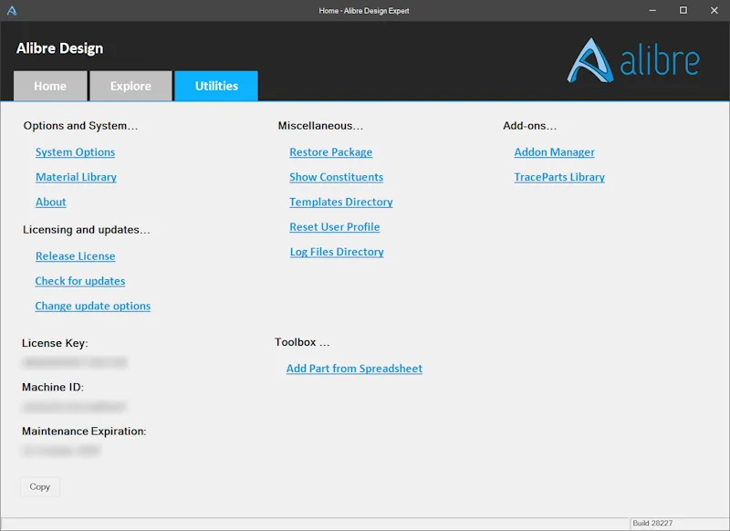This screenshot has width=730, height=531.
Task: Click the Alibre icon in title bar
Action: [12, 11]
